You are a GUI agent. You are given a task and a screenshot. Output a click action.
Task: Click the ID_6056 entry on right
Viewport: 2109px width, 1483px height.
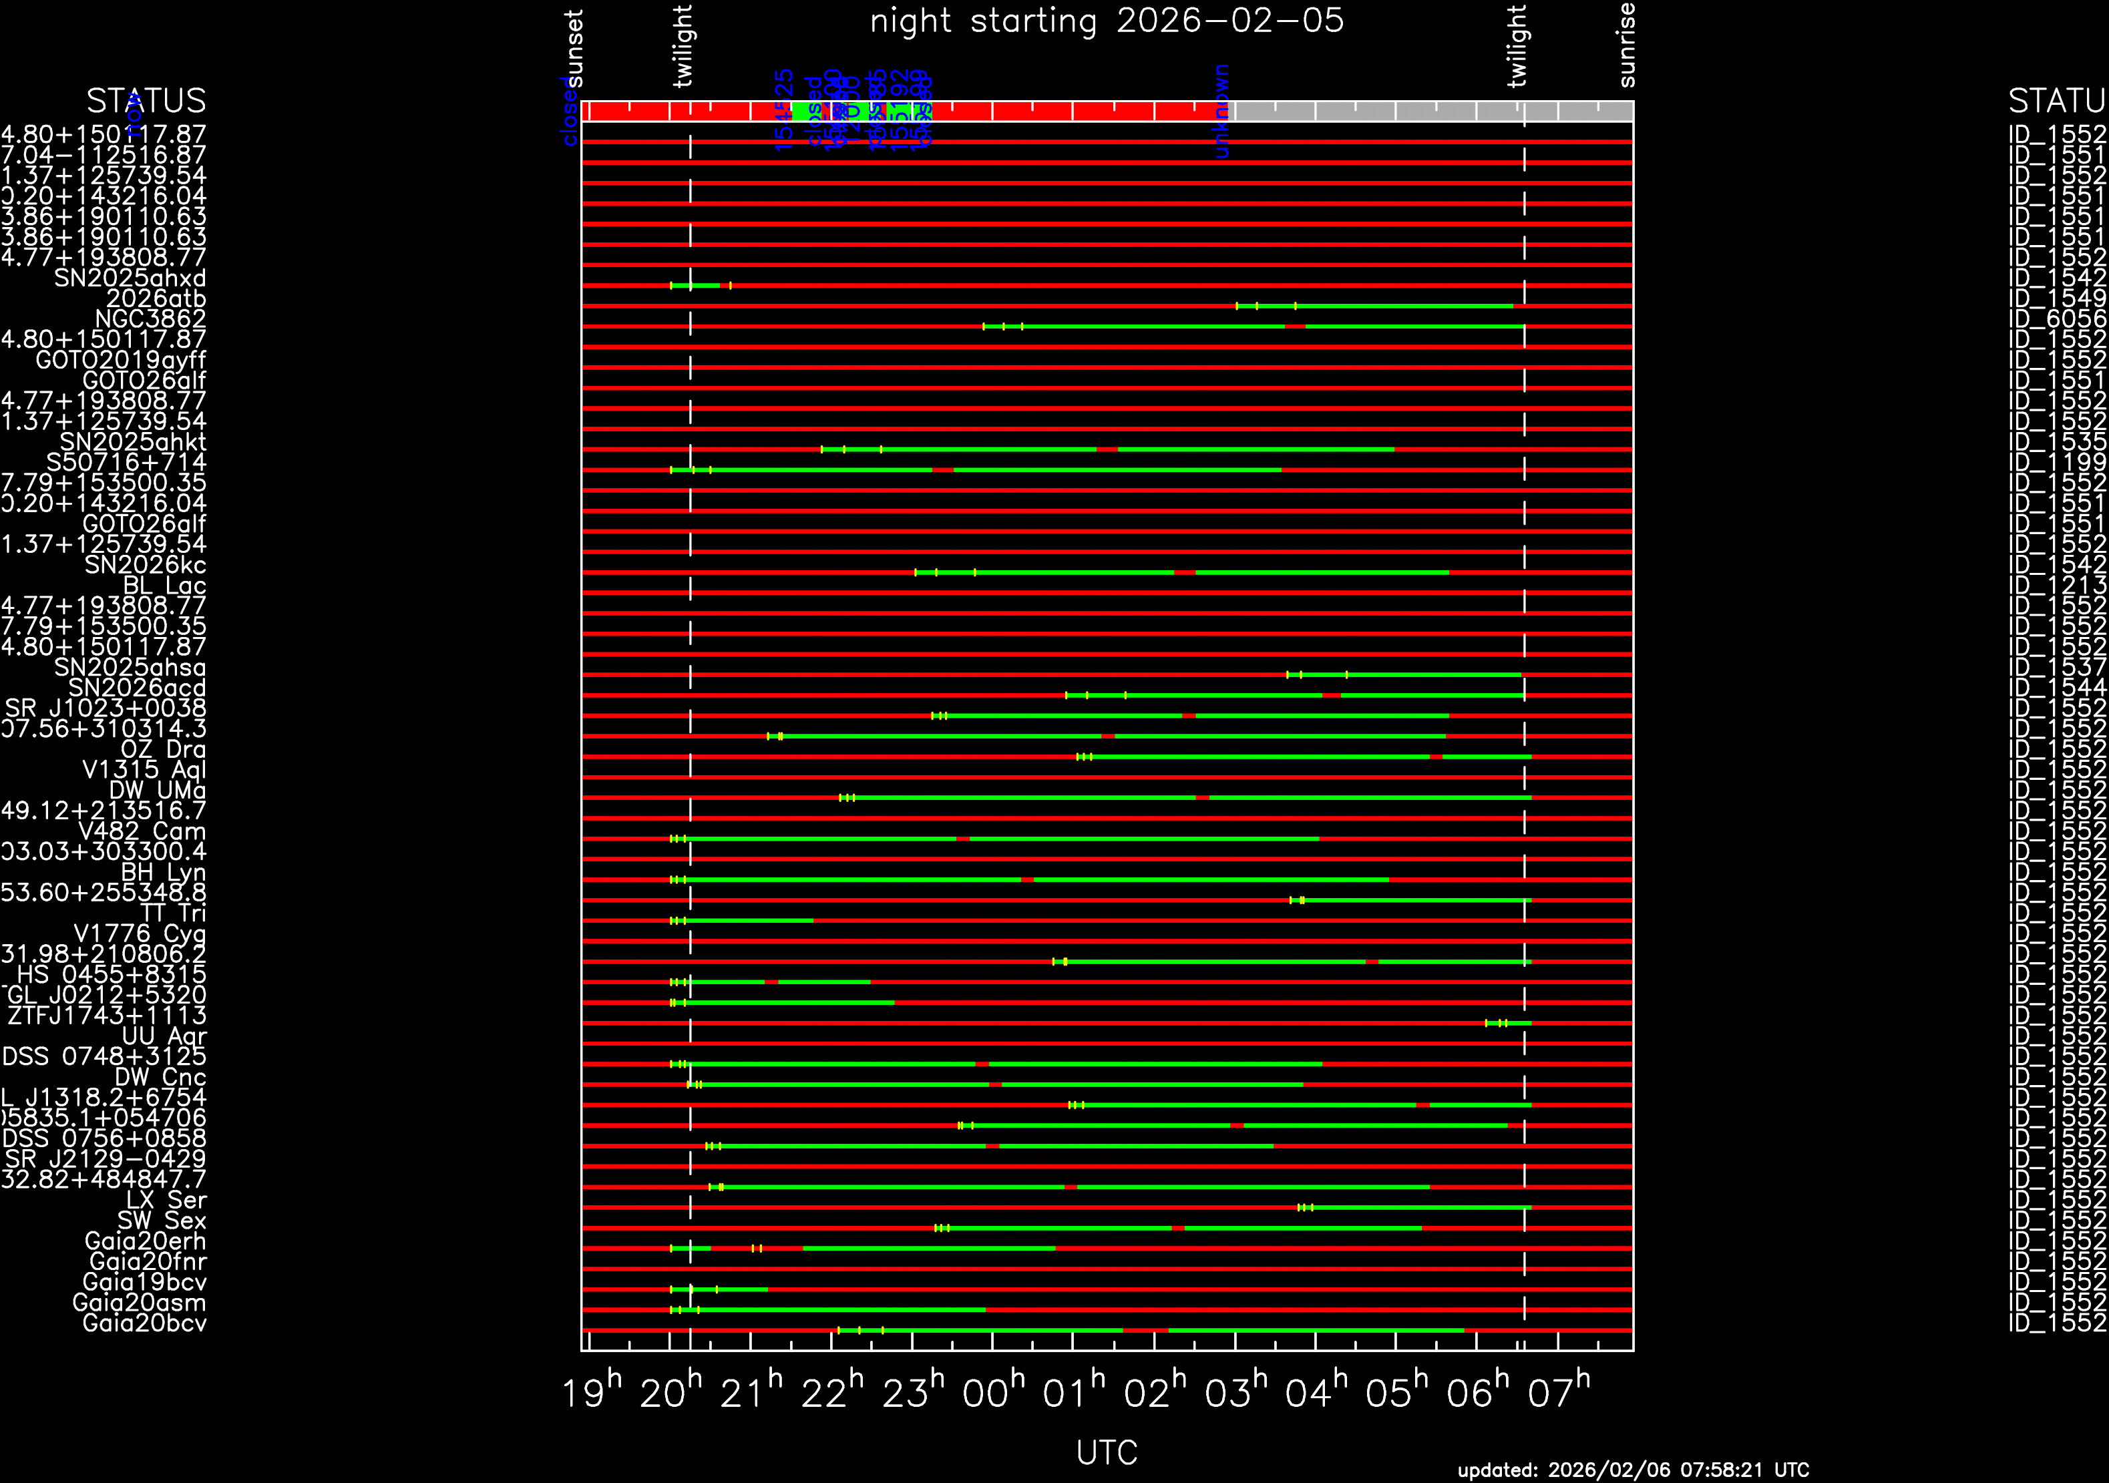coord(2057,319)
